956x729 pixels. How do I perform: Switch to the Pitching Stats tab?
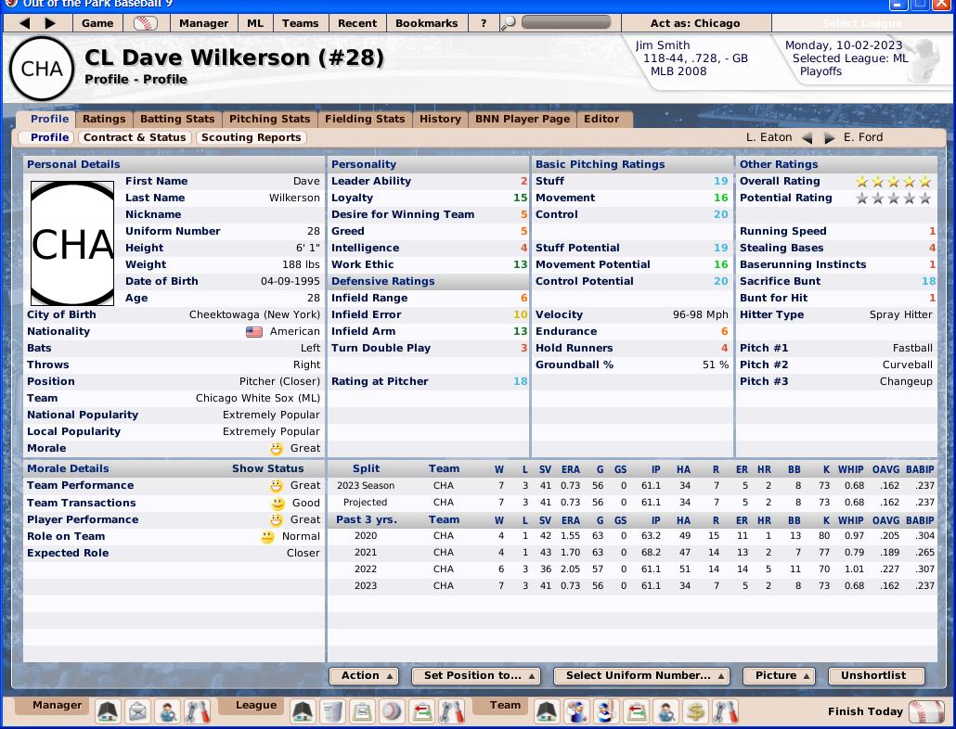269,119
